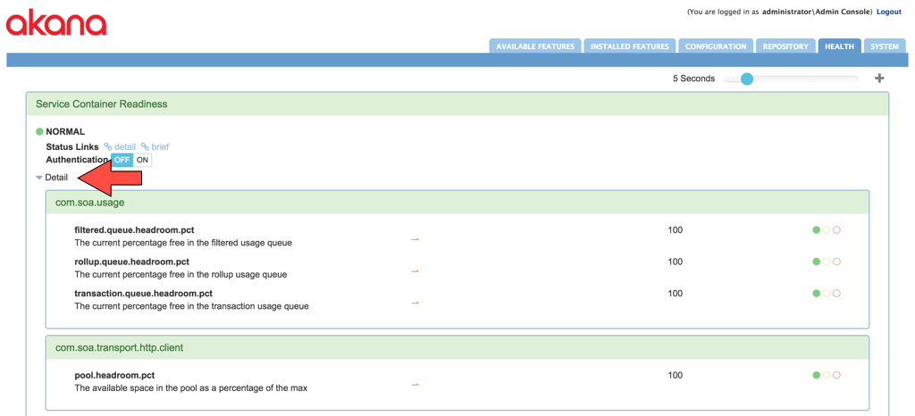915x416 pixels.
Task: Click the red status circle for filtered.queue.headroom.pct
Action: (x=836, y=230)
